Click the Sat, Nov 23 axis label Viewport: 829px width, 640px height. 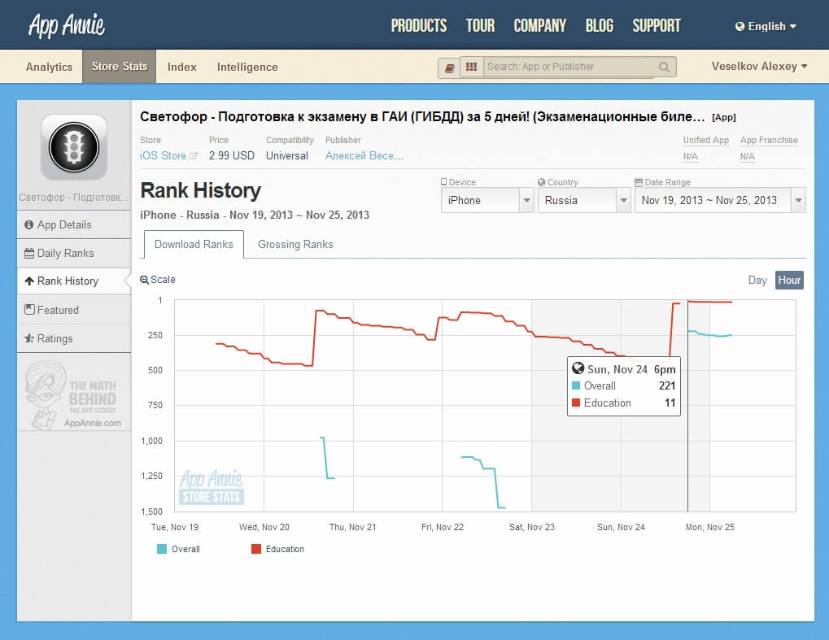[x=532, y=527]
